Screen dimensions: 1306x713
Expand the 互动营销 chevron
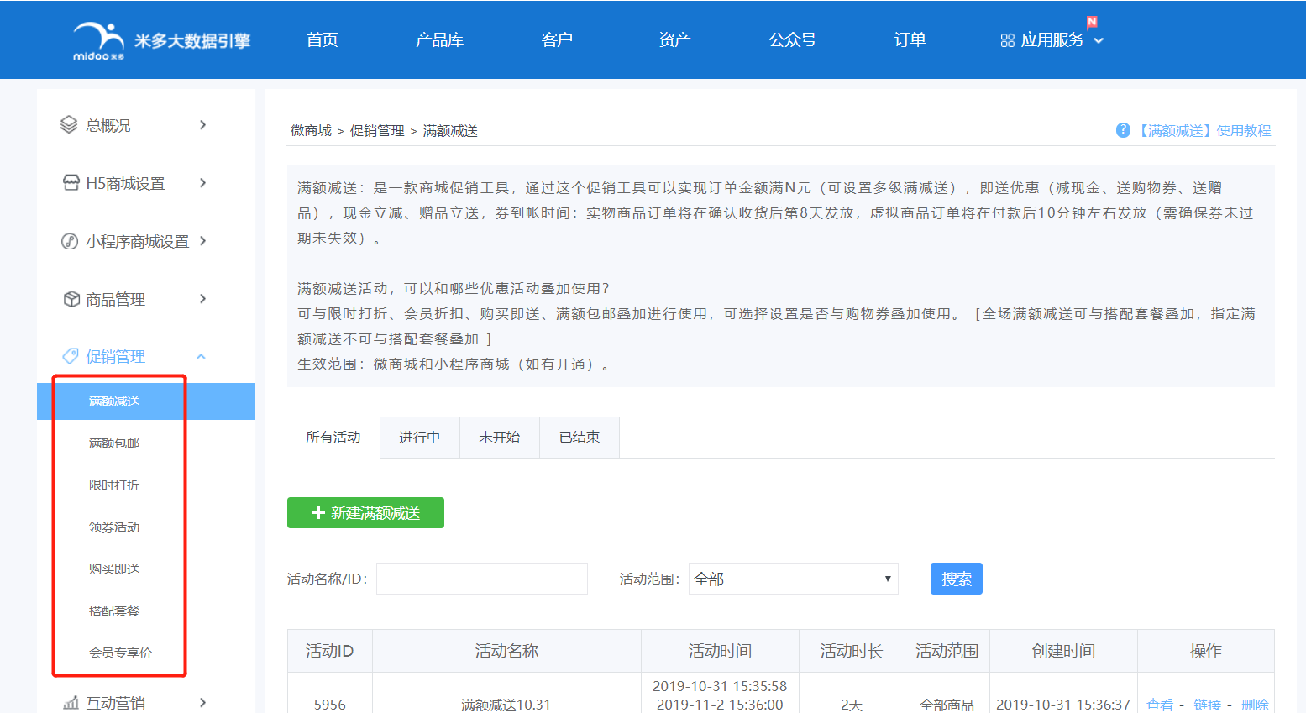202,703
